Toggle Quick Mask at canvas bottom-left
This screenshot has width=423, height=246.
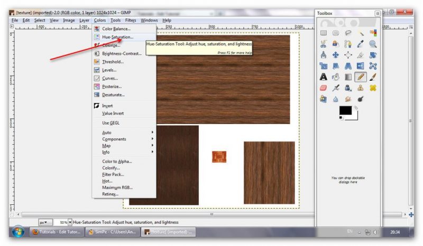coord(12,214)
